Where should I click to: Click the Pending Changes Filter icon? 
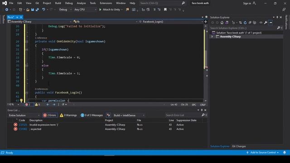[233, 23]
